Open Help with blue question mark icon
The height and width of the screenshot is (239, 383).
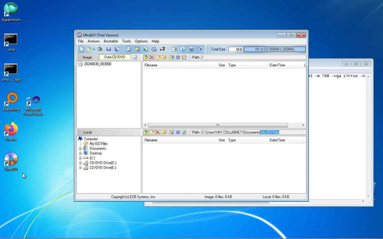coord(191,49)
